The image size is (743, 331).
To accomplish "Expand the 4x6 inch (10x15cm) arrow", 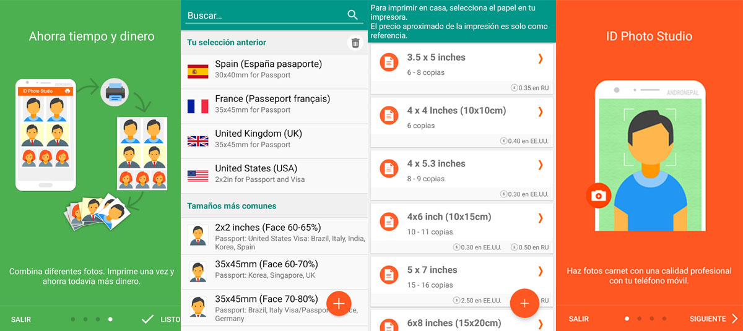I will pos(540,218).
